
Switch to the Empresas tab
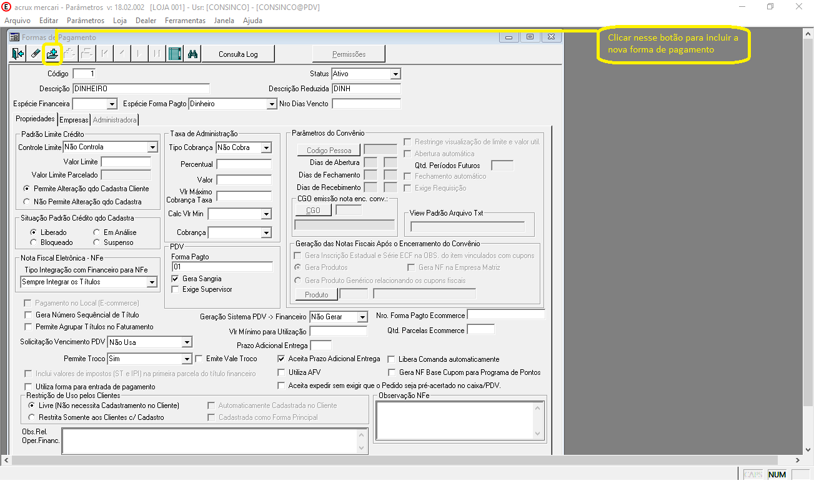[74, 119]
